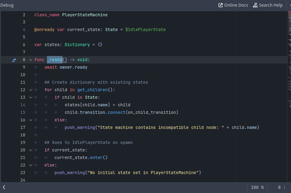Fold the if child is State block on line 13
Viewport: 291px width, 193px height.
[x=31, y=97]
